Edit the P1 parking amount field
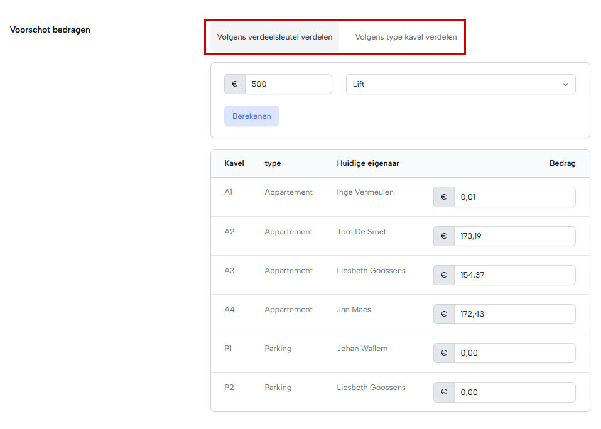The image size is (601, 429). coord(515,353)
